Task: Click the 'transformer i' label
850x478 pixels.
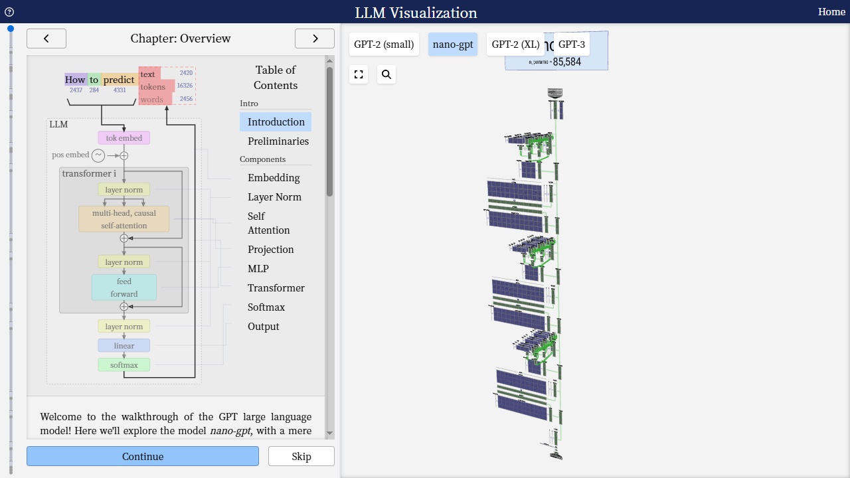Action: pos(89,173)
